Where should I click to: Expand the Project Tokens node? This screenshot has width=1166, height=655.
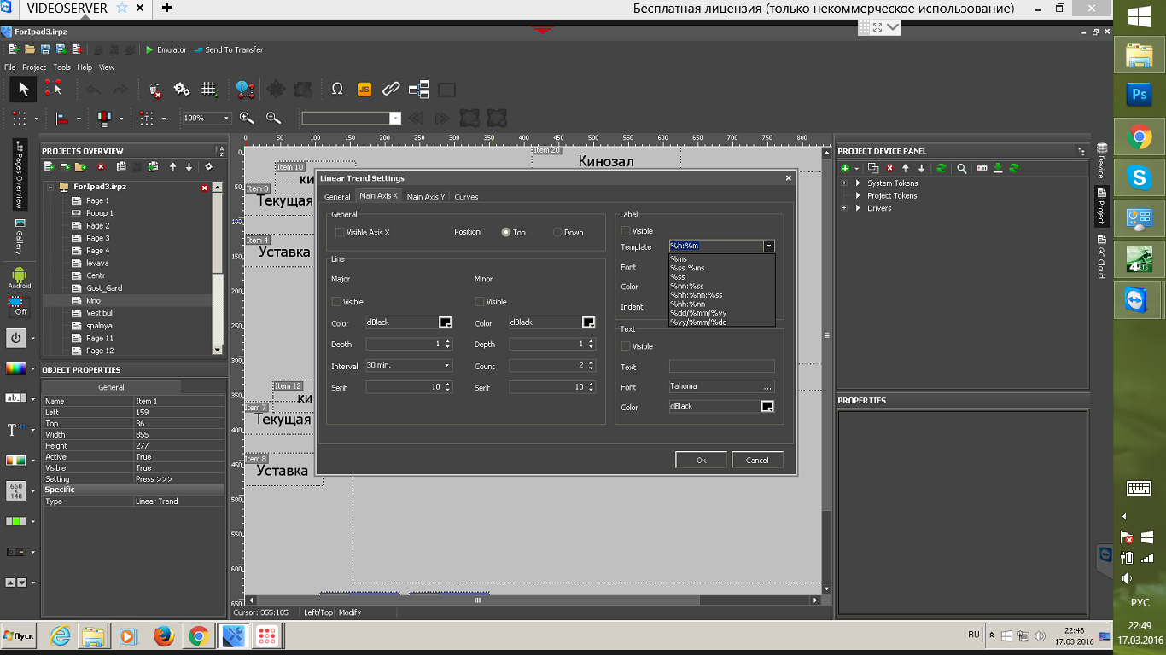click(844, 195)
